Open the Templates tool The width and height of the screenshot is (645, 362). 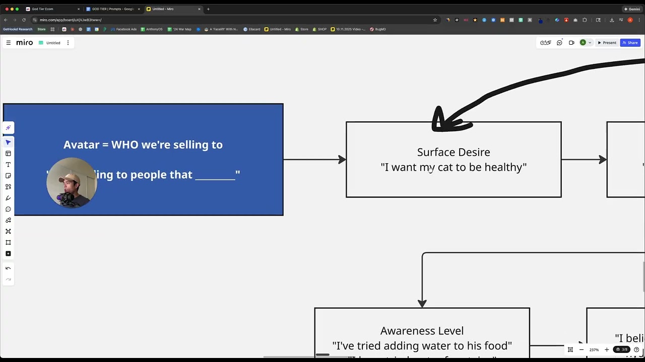coord(8,153)
